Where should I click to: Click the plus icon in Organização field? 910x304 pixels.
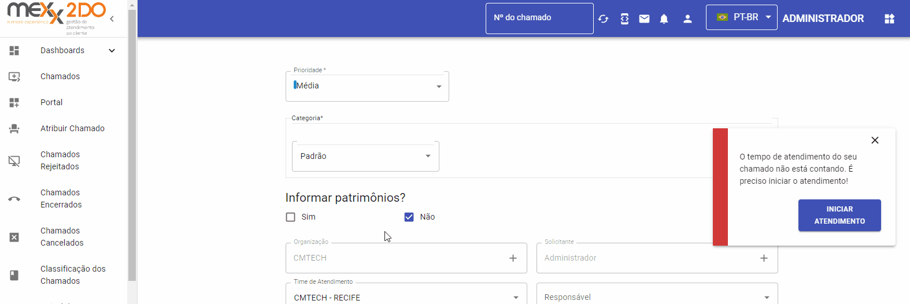tap(513, 258)
